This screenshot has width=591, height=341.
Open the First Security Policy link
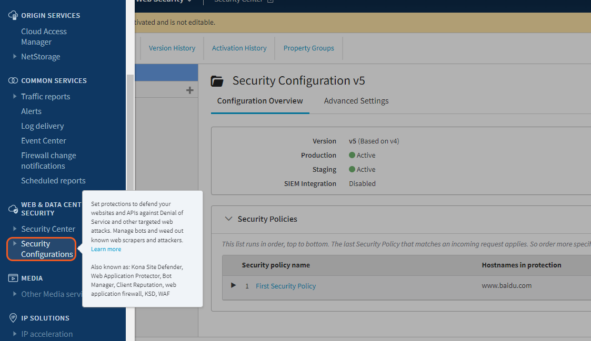(286, 286)
